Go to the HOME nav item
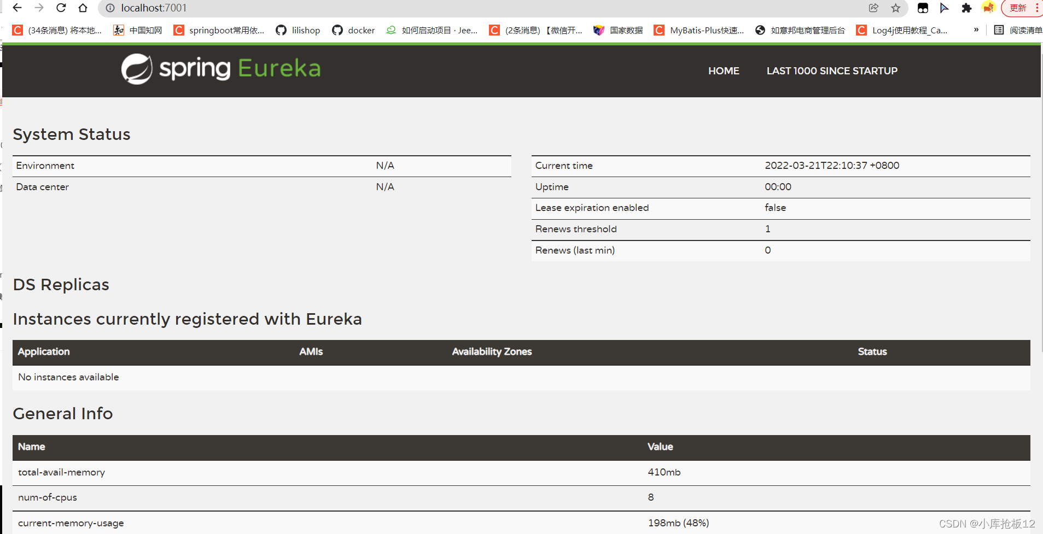The height and width of the screenshot is (534, 1043). click(724, 71)
